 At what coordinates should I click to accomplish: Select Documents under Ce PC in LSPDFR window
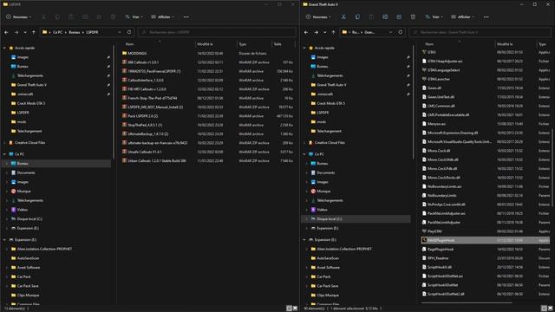(x=26, y=172)
